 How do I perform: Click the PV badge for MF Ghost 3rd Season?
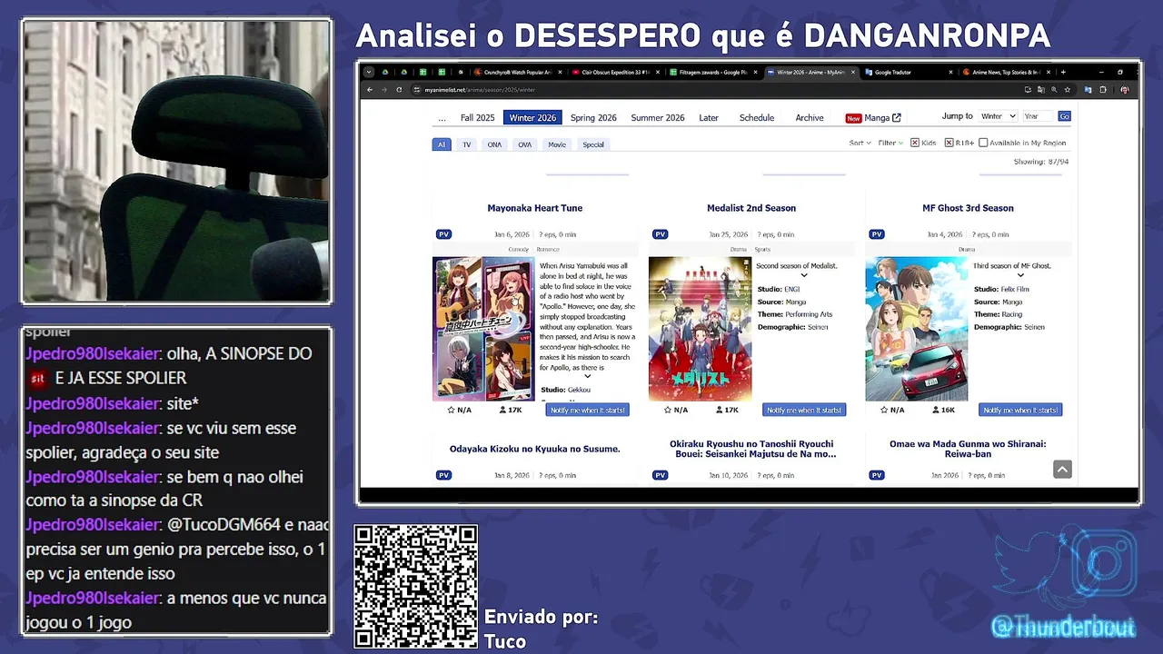coord(876,234)
